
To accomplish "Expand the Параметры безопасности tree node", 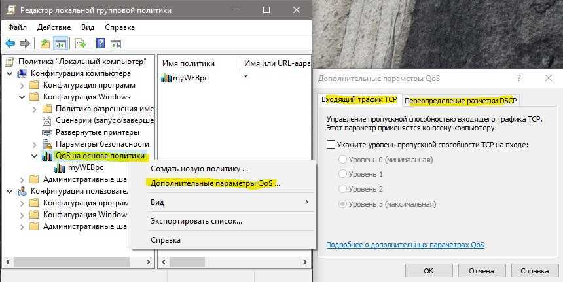I will point(34,144).
